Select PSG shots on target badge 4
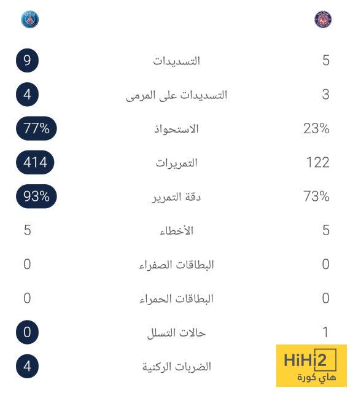Screen dimensions: 353x393 click(27, 95)
